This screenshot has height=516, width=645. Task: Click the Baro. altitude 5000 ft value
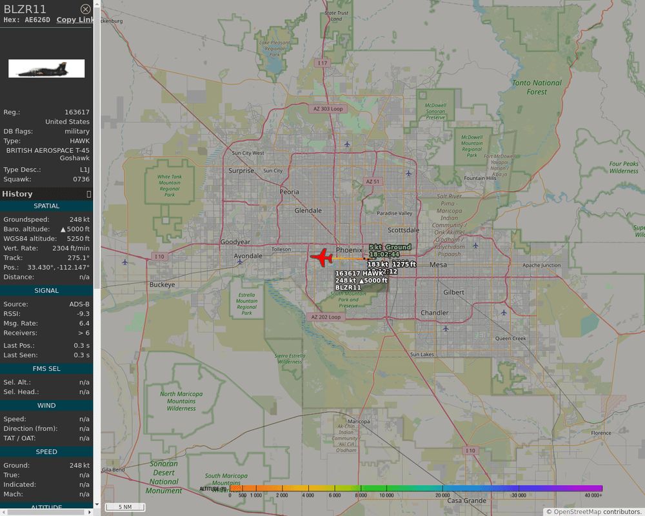click(75, 229)
